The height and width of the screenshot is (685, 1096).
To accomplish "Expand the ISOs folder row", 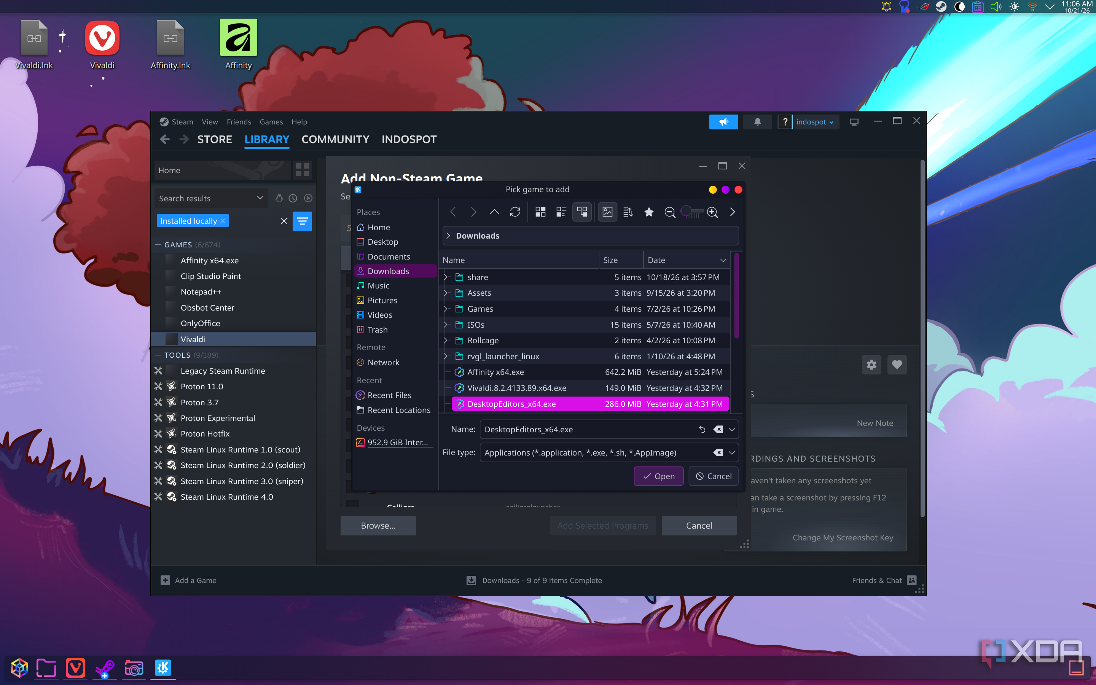I will point(446,324).
